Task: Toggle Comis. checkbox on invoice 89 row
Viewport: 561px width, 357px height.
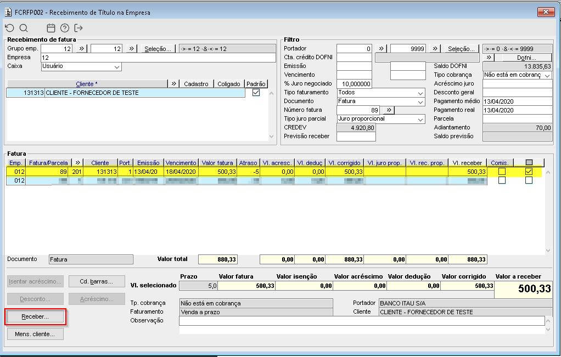Action: (501, 172)
